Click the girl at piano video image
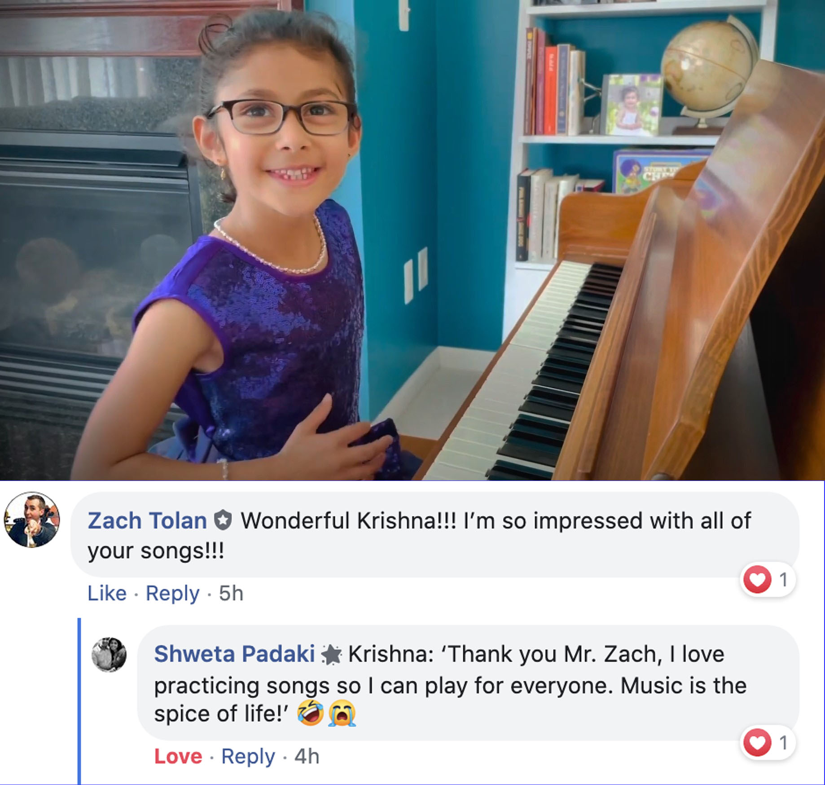 coord(412,240)
